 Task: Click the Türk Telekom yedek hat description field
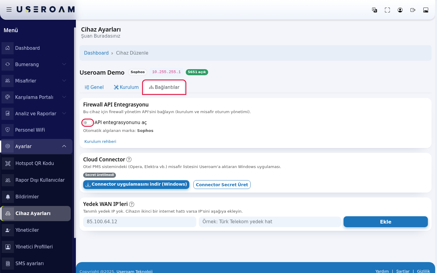click(270, 222)
